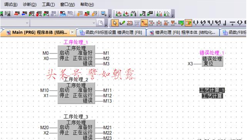Click the green comment entry icon
The height and width of the screenshot is (140, 247).
pos(181,23)
